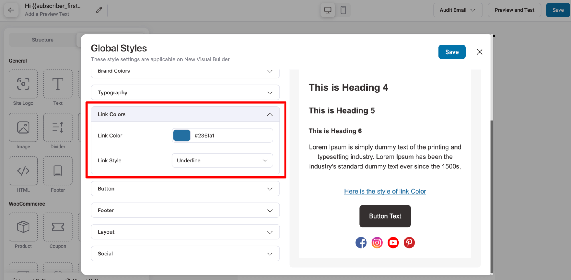Click the link color hex input field
Screen dimensions: 571x280
(x=231, y=136)
